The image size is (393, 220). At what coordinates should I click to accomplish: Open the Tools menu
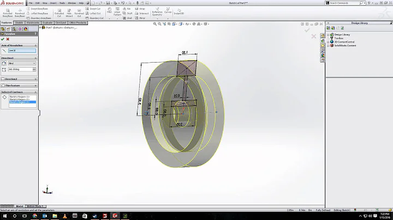[62, 3]
